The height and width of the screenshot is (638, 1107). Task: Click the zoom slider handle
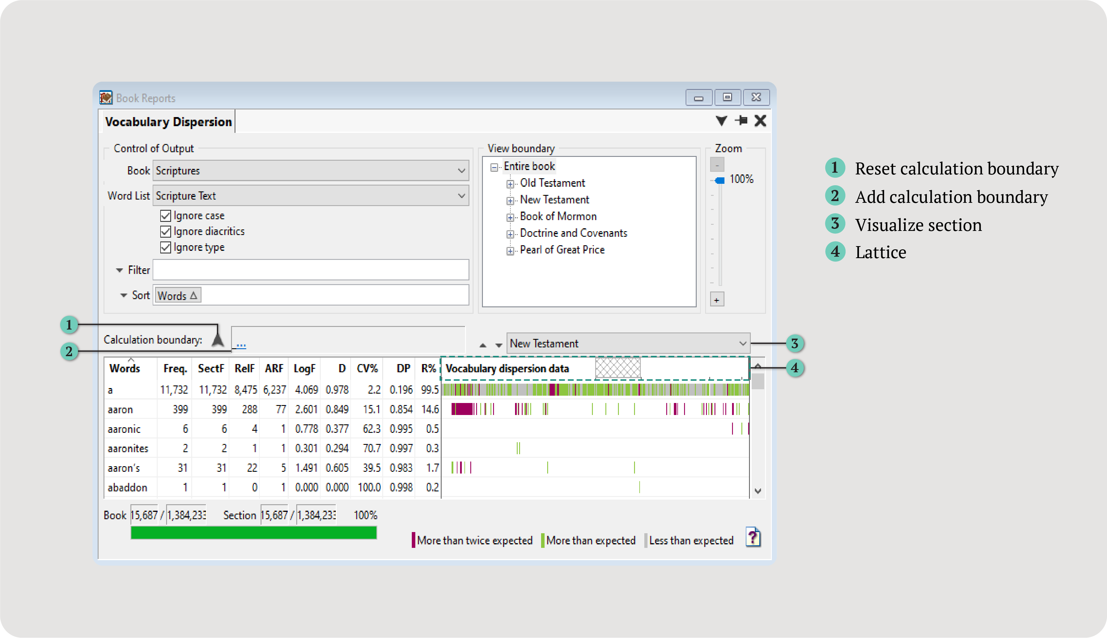719,180
